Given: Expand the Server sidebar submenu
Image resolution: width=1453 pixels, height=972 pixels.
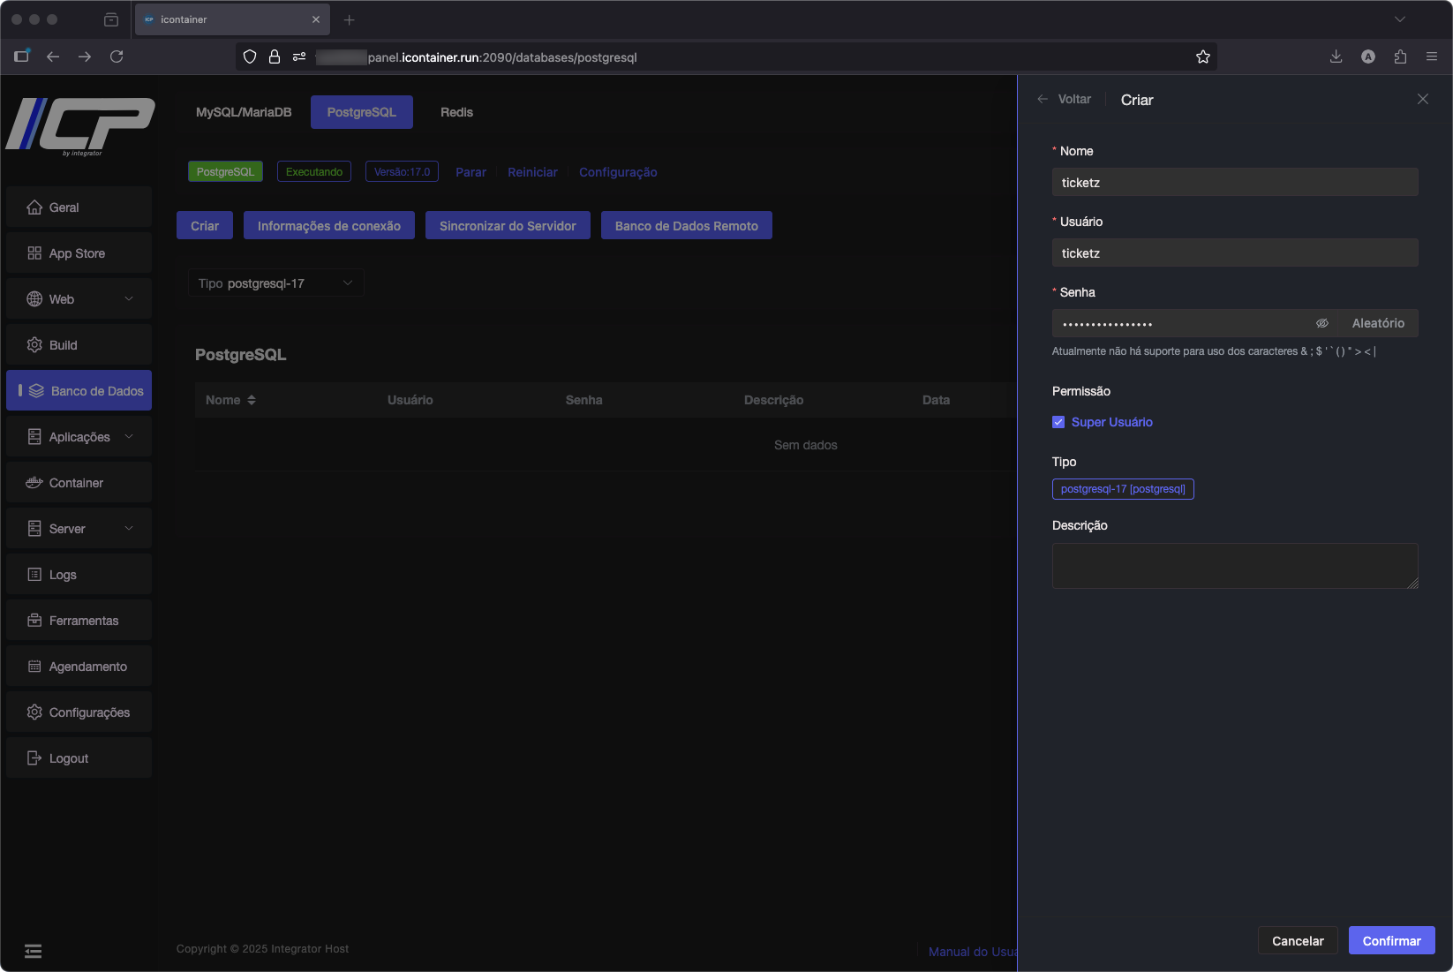Looking at the screenshot, I should tap(129, 529).
